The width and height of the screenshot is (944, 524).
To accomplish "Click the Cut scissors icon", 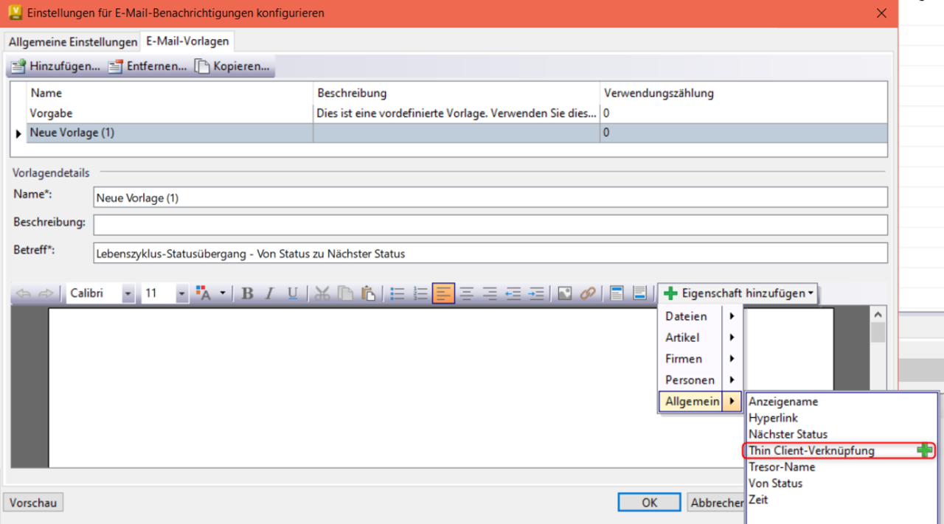I will coord(322,293).
